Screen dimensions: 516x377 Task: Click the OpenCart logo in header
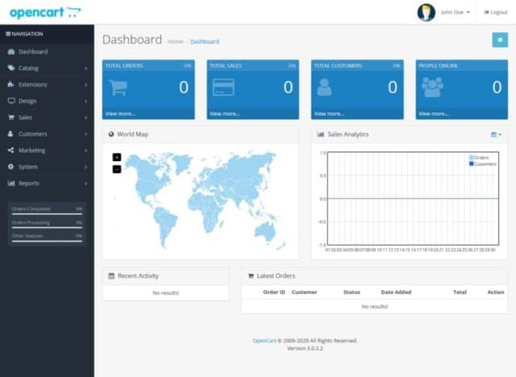[x=45, y=12]
